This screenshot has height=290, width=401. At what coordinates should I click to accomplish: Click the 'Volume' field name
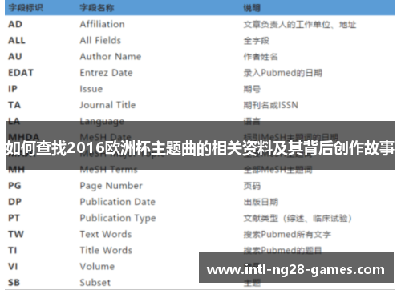click(97, 267)
